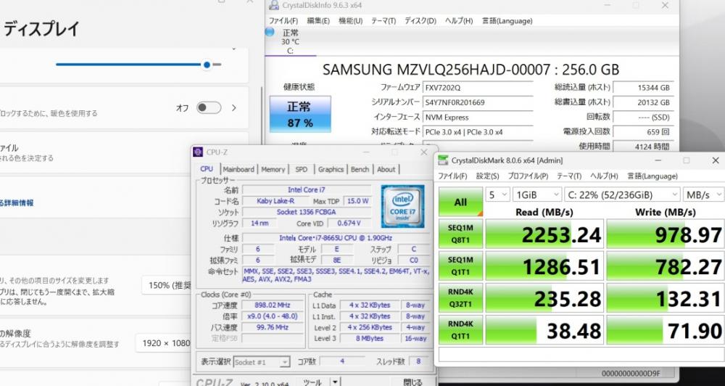Open 機能(U) menu in CrystalDiskInfo
The width and height of the screenshot is (725, 386).
coord(350,21)
